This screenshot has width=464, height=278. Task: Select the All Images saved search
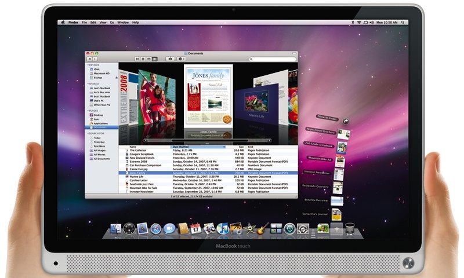pos(97,151)
